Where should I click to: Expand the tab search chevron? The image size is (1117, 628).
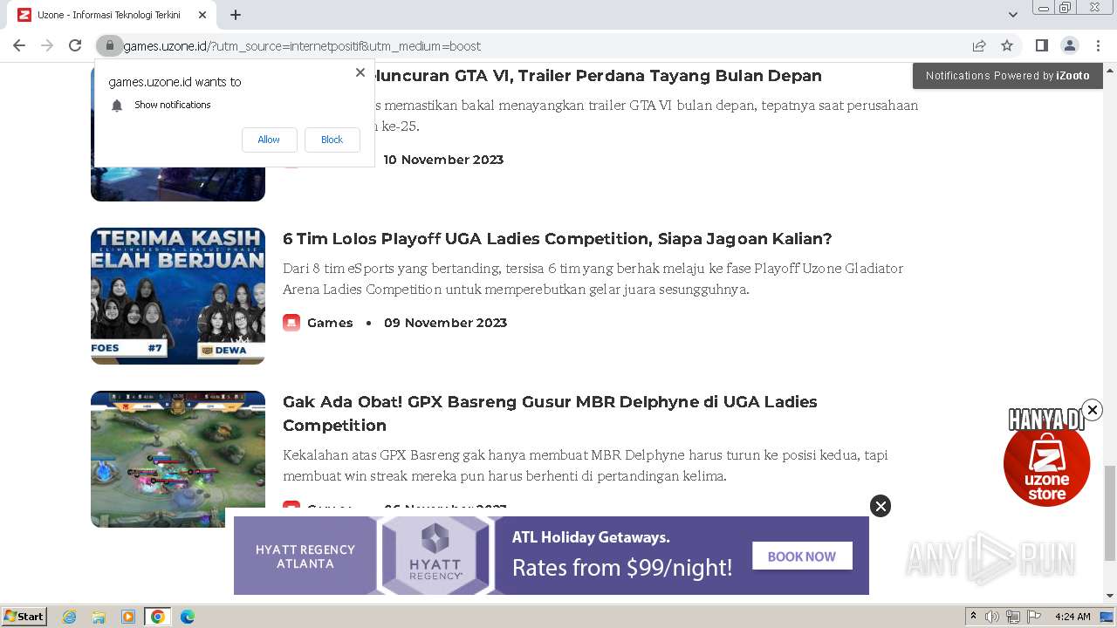1013,15
